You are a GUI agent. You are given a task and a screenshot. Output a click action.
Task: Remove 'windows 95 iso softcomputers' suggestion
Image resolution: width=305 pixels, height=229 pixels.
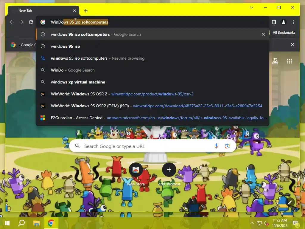263,34
